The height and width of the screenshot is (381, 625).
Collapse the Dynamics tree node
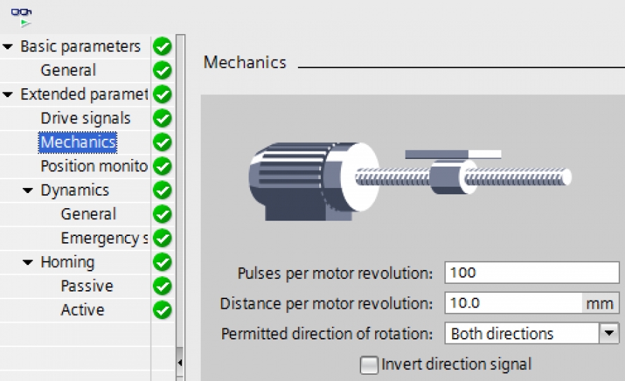coord(28,190)
